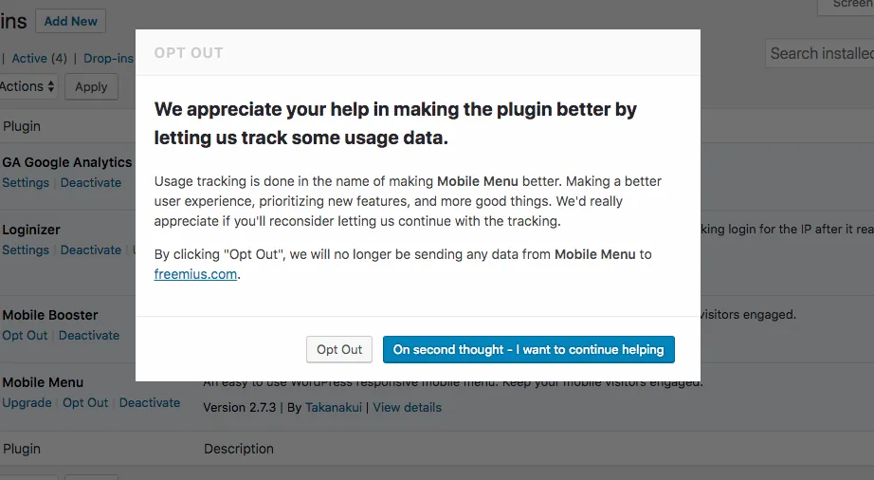Open the freemius.com link
This screenshot has width=874, height=480.
(195, 274)
